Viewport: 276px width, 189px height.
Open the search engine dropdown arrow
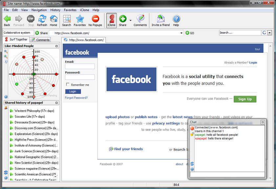(x=270, y=33)
